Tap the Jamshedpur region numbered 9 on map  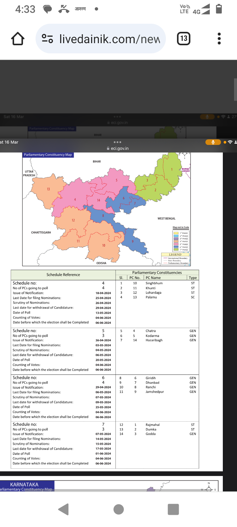pyautogui.click(x=133, y=242)
